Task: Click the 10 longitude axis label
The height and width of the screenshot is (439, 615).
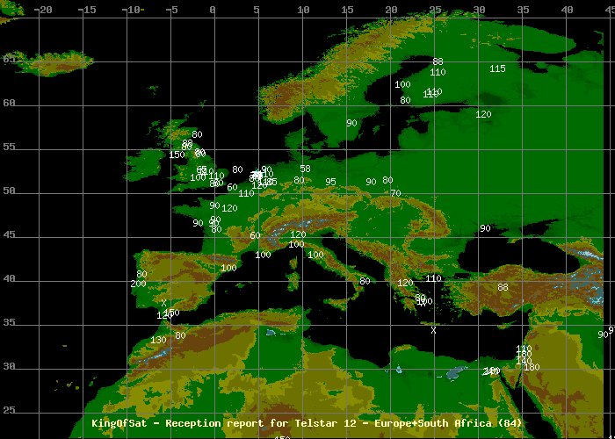Action: 303,10
